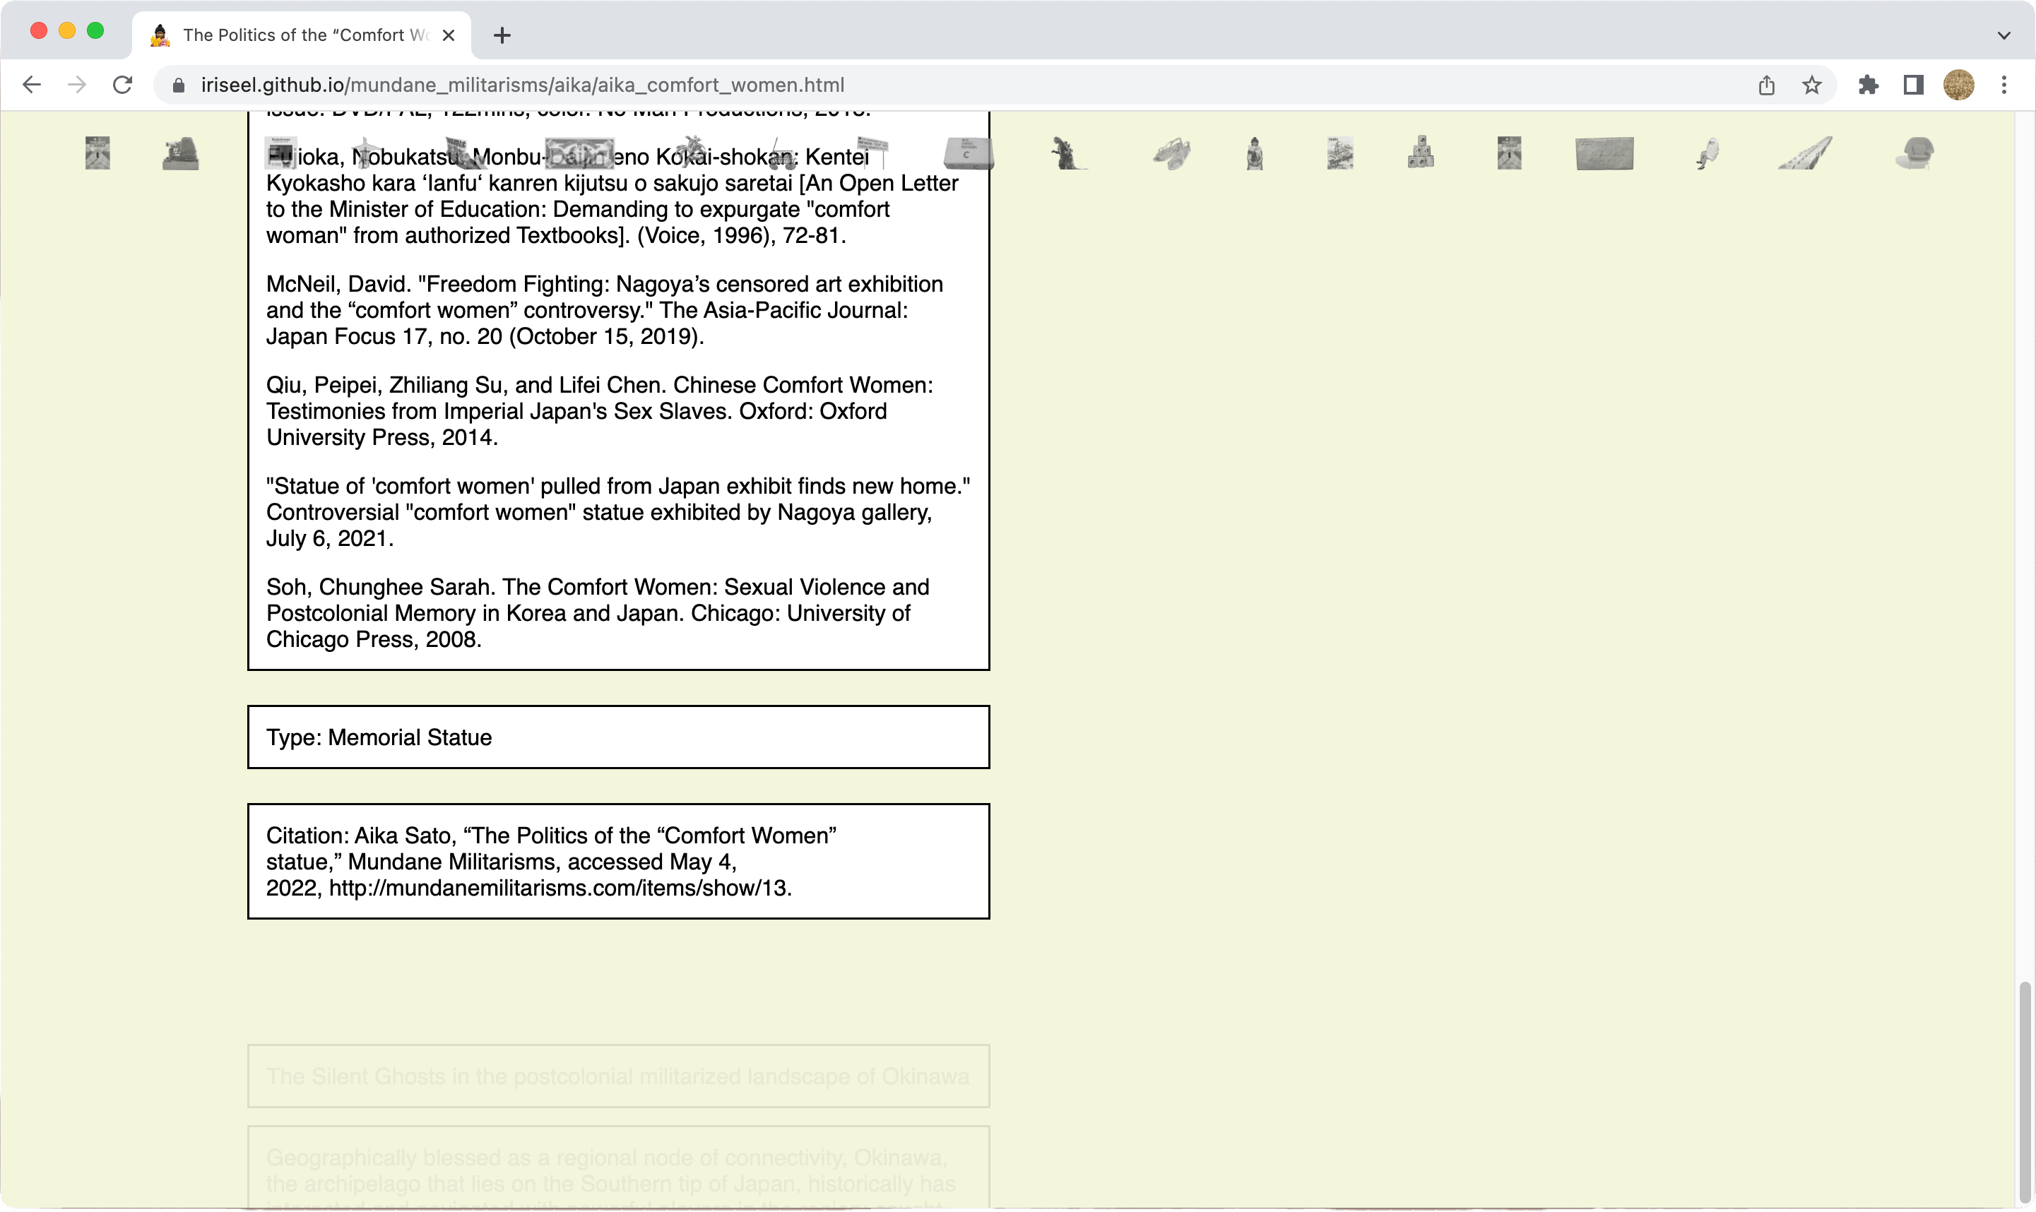Toggle the browser side panel icon
2036x1212 pixels.
1914,85
